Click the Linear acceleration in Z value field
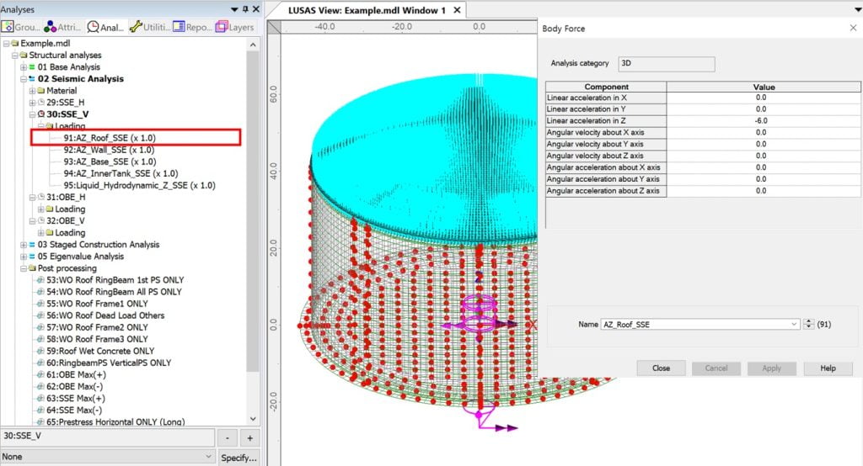 point(760,120)
